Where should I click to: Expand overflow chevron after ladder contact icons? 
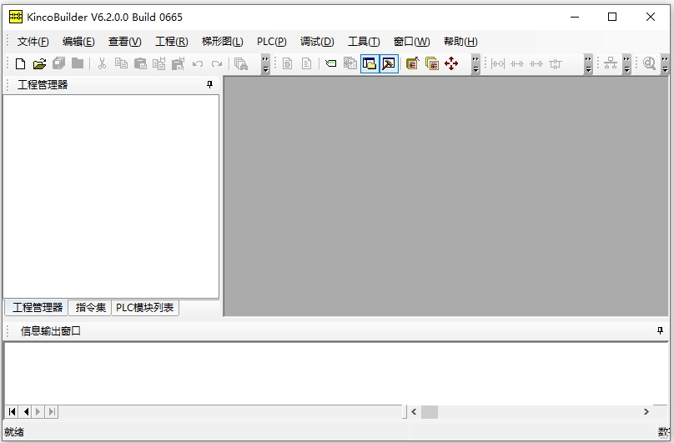point(588,64)
